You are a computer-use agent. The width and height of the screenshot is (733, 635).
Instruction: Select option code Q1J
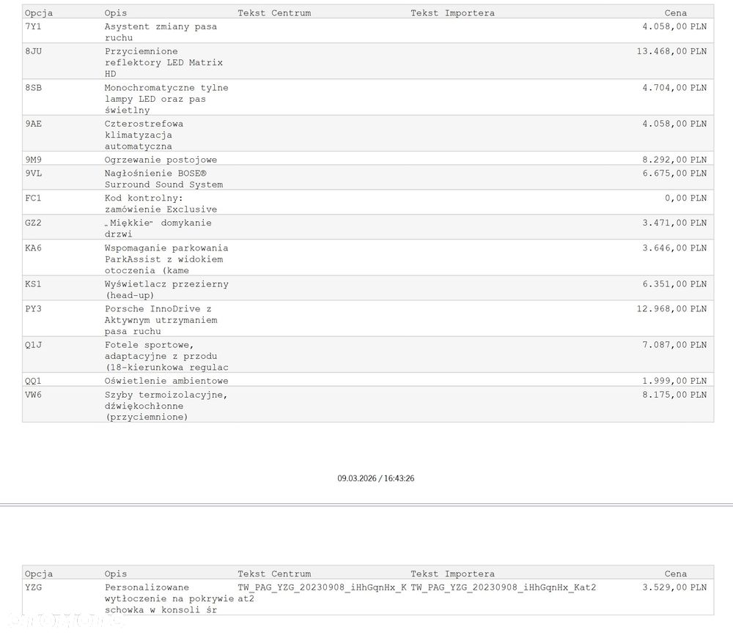click(x=33, y=345)
